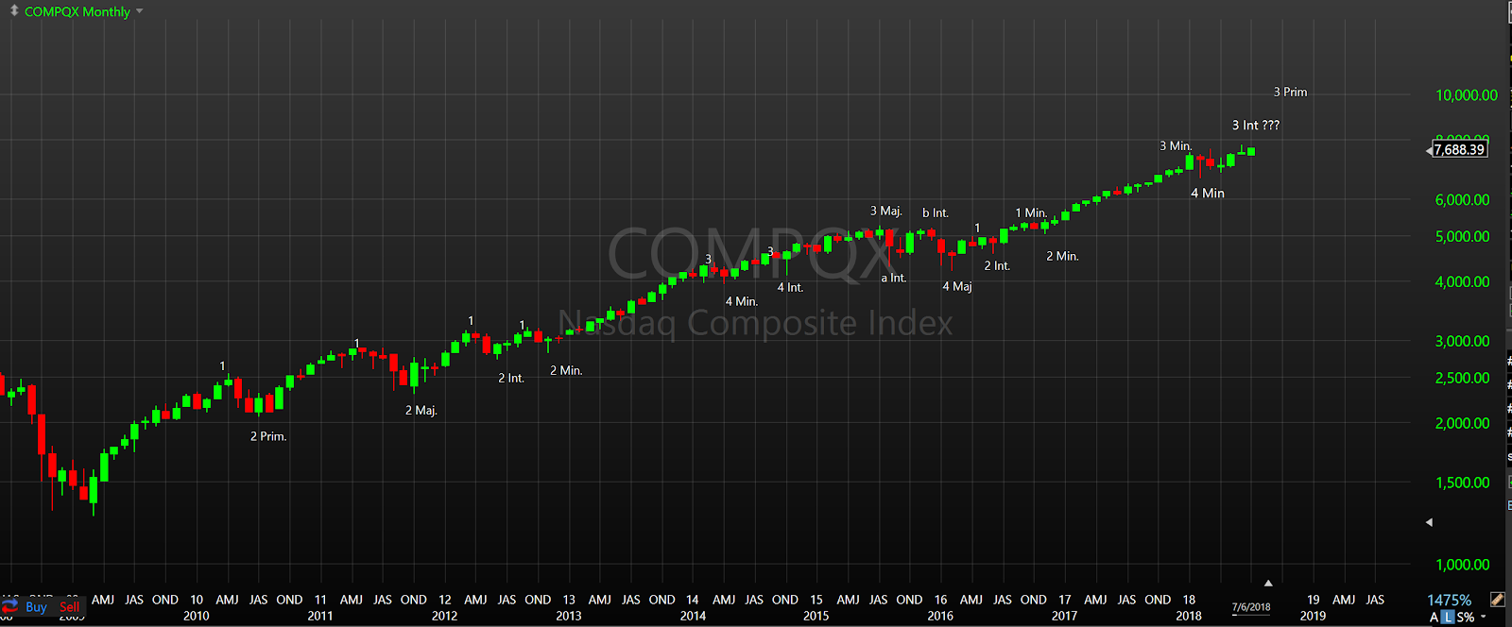Click the up-down arrows icon beside COMPQX

pyautogui.click(x=14, y=10)
